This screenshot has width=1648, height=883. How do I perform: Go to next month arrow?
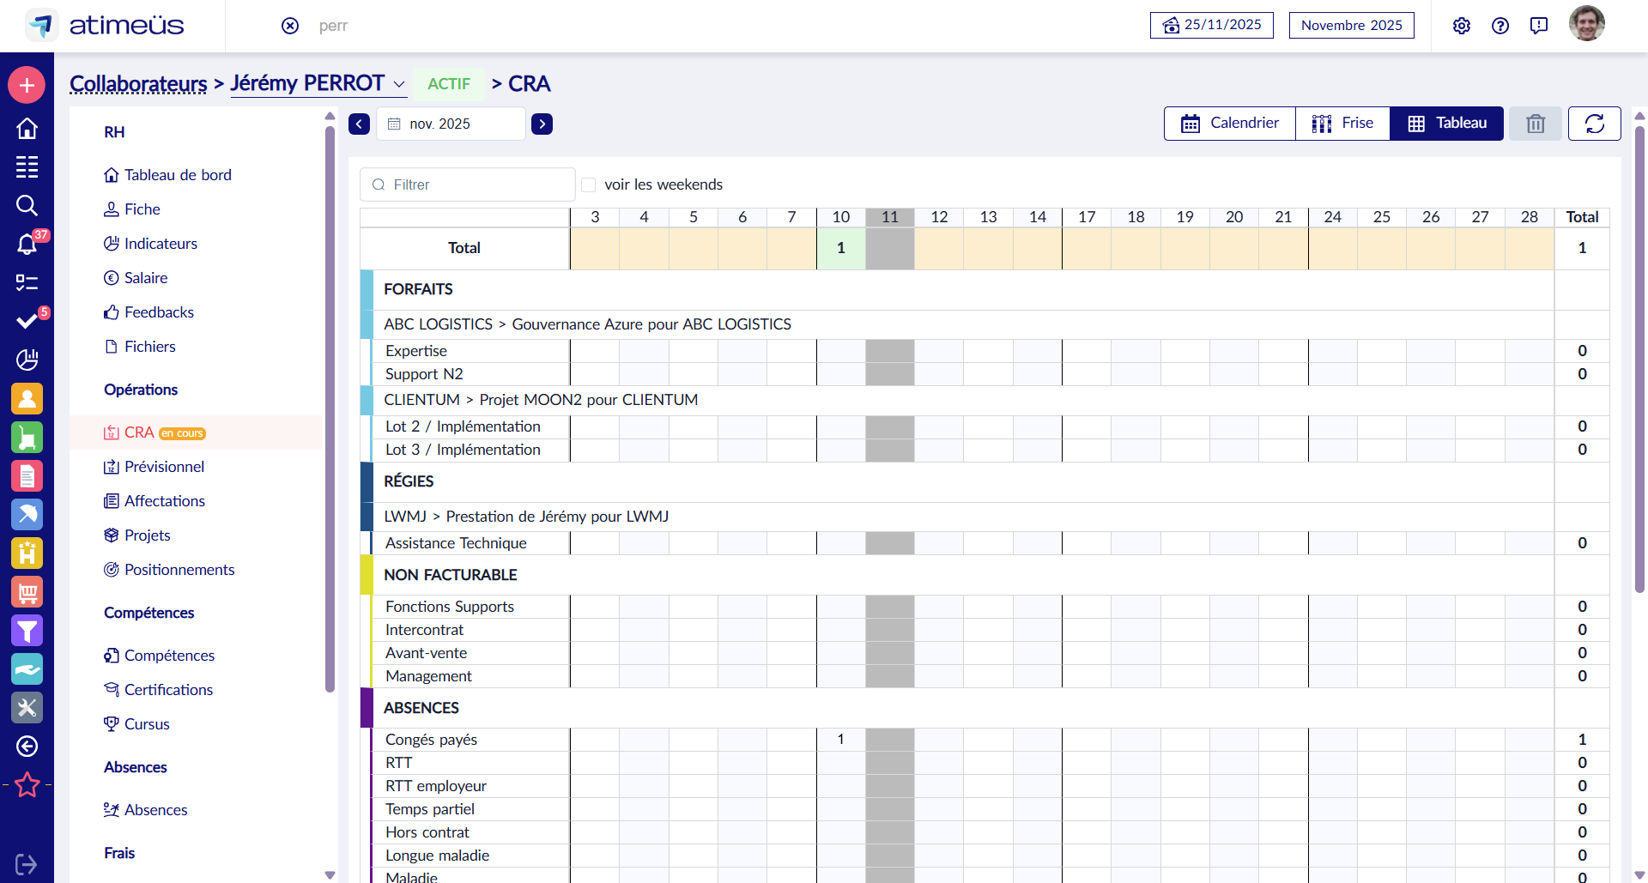(x=542, y=124)
